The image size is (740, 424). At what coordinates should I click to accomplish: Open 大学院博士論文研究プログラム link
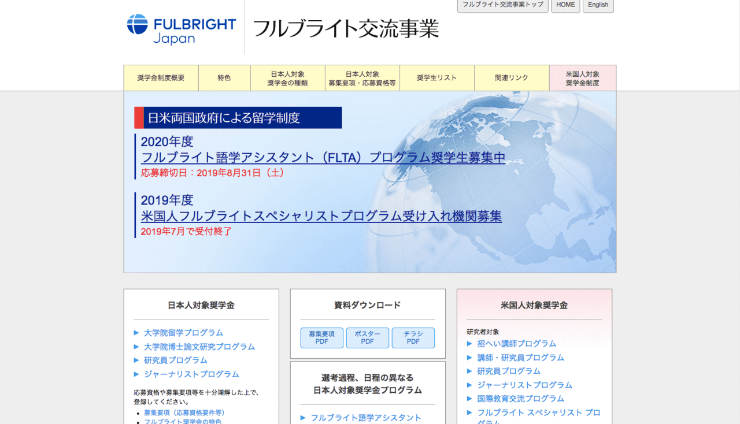(x=199, y=347)
